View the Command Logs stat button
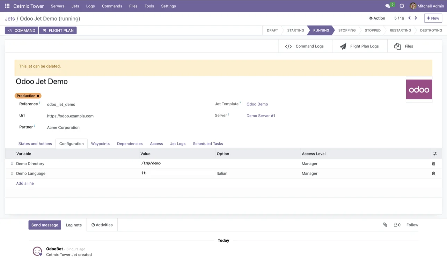This screenshot has height=260, width=447. point(305,46)
